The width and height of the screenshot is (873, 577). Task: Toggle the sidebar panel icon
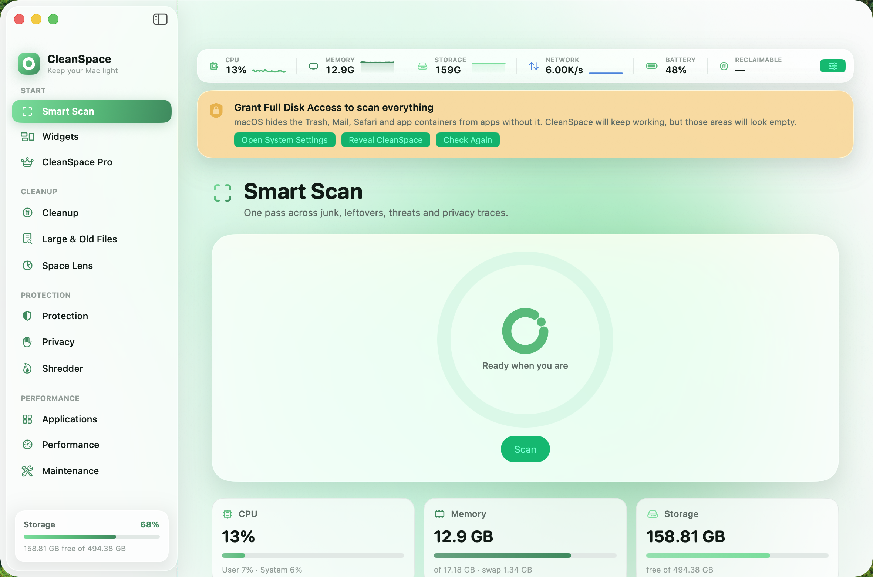pyautogui.click(x=160, y=19)
